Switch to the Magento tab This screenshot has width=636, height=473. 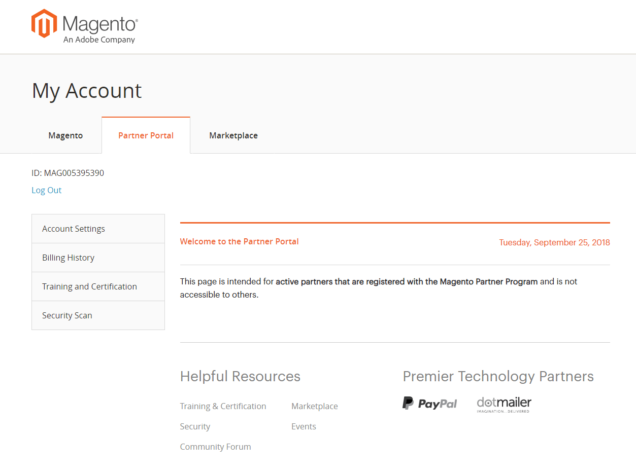(x=65, y=135)
